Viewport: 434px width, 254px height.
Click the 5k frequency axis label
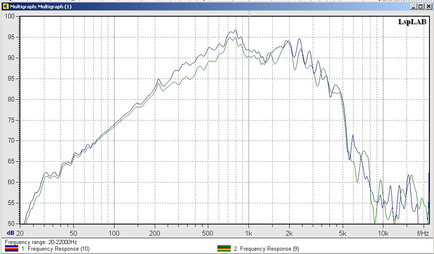[342, 233]
